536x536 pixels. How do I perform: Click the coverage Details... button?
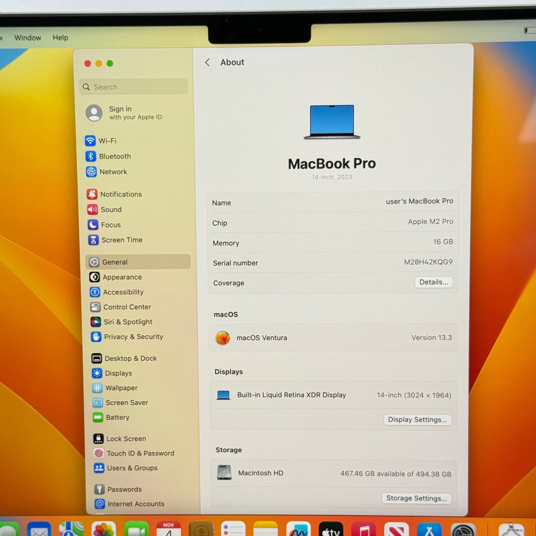pyautogui.click(x=433, y=282)
